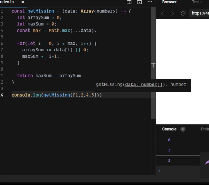Click the 'for' keyword on the loop line

[21, 44]
